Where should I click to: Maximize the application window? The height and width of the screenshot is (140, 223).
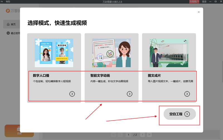pos(215,2)
